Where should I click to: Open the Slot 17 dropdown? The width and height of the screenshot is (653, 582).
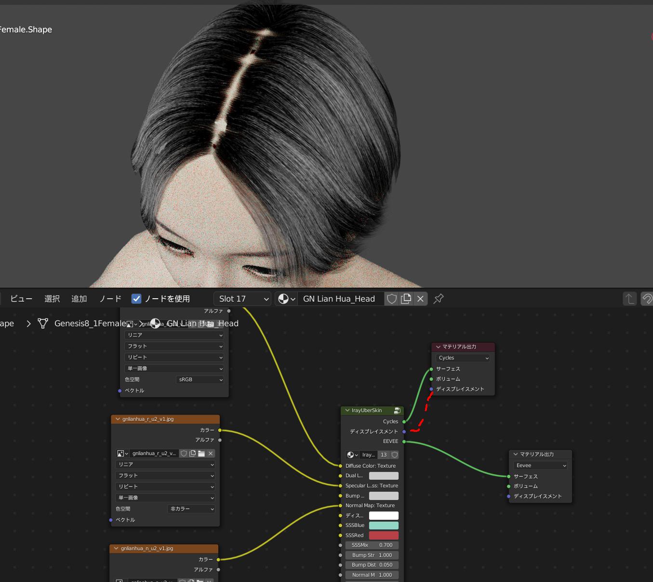[242, 298]
